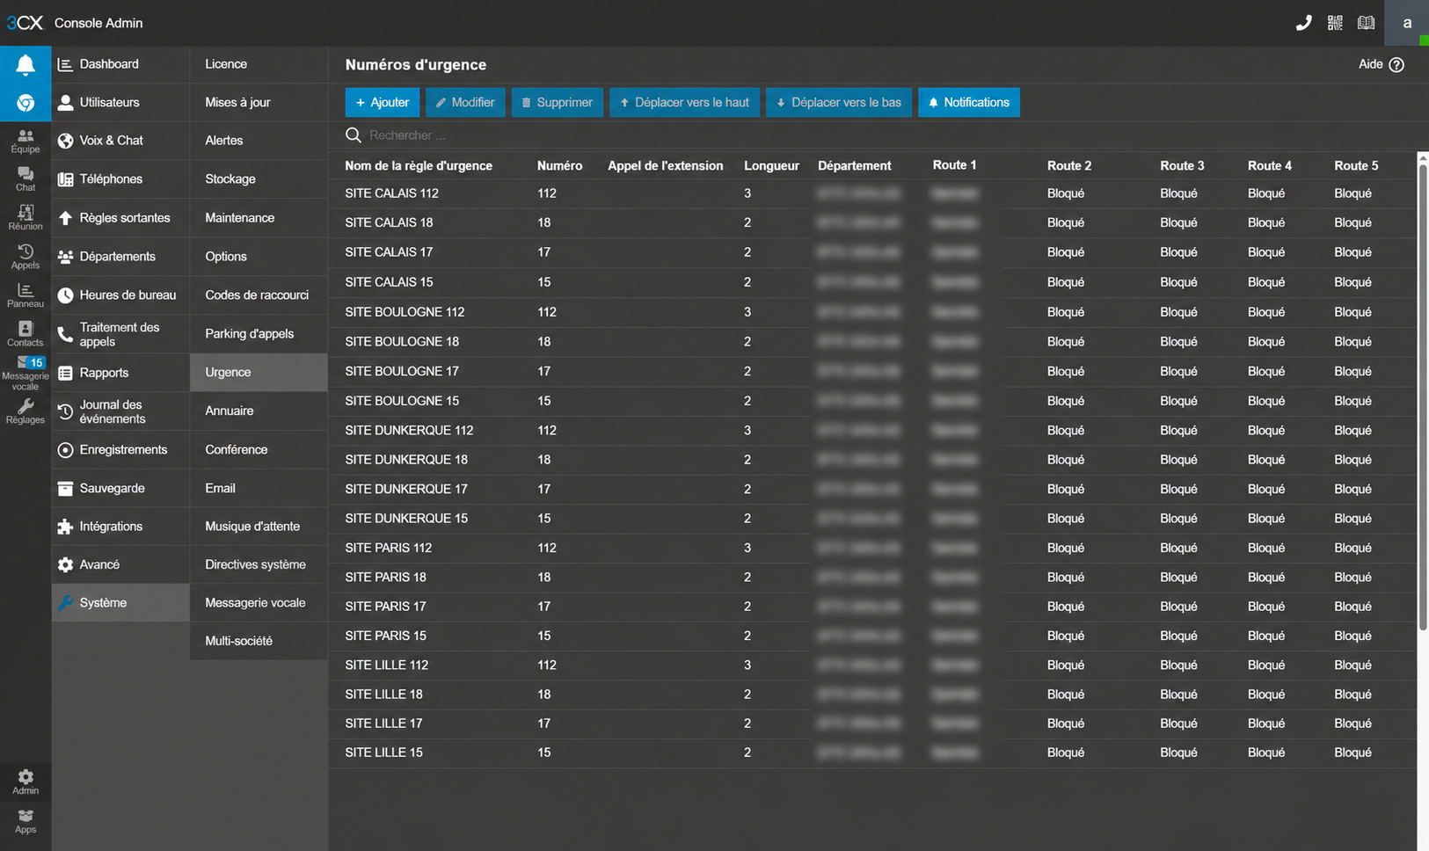Click the Modifier button
This screenshot has width=1429, height=851.
(x=465, y=102)
